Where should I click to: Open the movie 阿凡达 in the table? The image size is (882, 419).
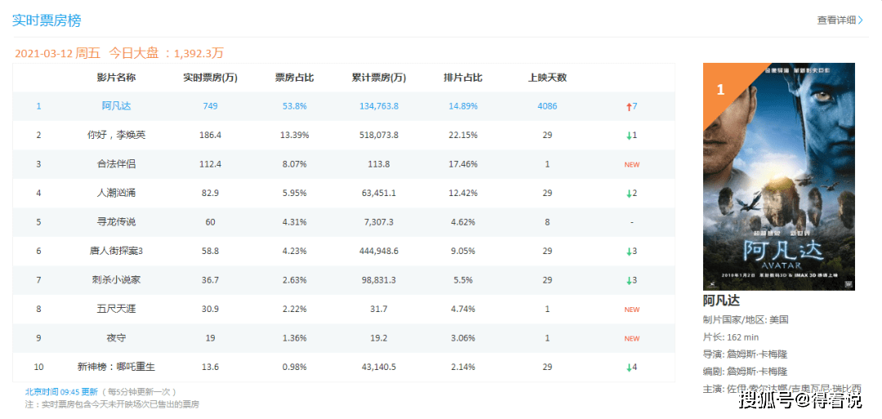[x=117, y=105]
